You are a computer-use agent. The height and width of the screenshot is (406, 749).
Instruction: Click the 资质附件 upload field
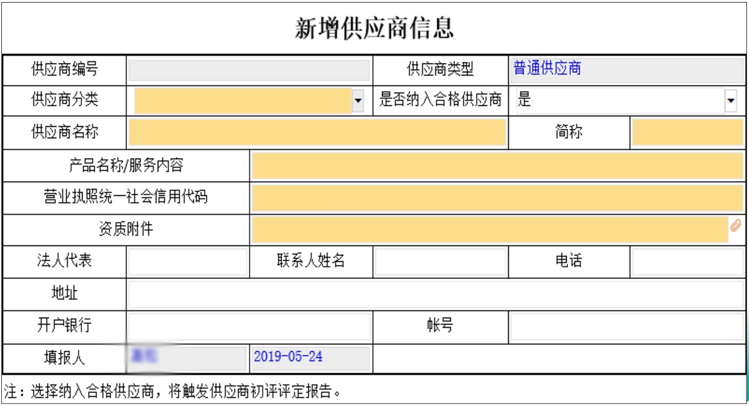pos(490,230)
